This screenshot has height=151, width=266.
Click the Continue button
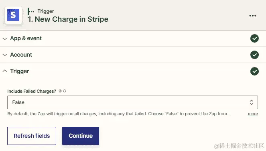point(81,136)
